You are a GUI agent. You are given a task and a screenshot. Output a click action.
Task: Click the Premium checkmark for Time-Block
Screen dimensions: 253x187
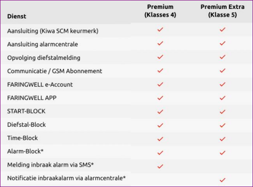[x=160, y=139]
